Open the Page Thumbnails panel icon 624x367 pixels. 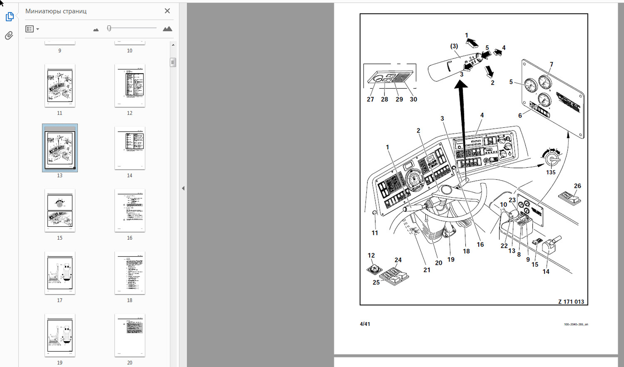pyautogui.click(x=10, y=17)
